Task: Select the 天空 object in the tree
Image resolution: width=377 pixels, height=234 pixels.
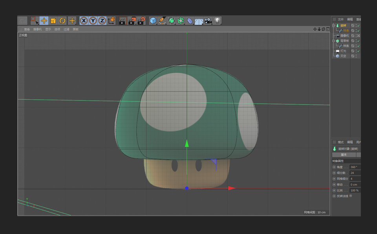Action: [343, 56]
